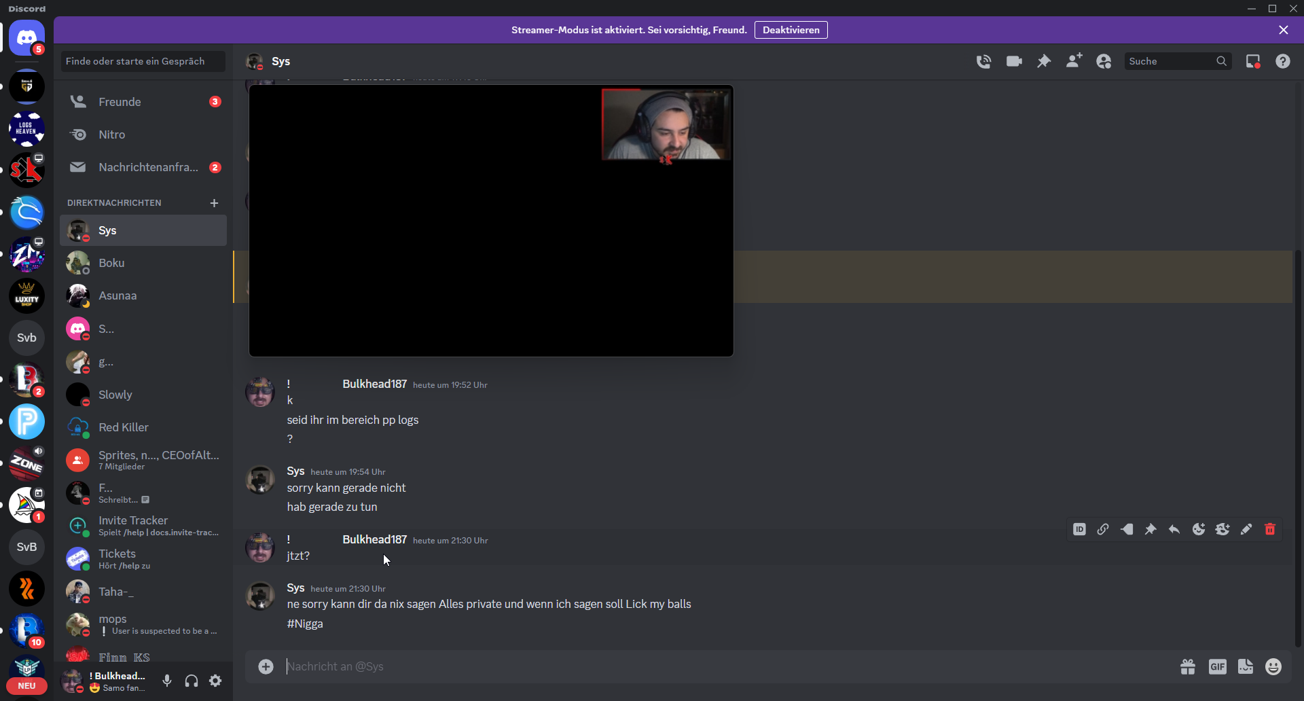Open the Nitro page
The width and height of the screenshot is (1304, 701).
coord(112,134)
